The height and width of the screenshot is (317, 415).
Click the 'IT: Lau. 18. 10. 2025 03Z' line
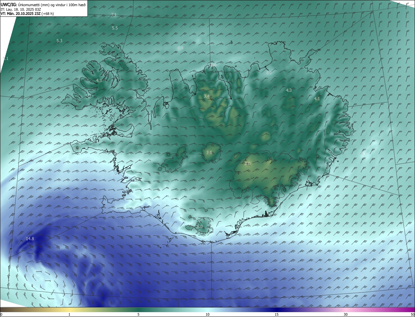click(21, 9)
